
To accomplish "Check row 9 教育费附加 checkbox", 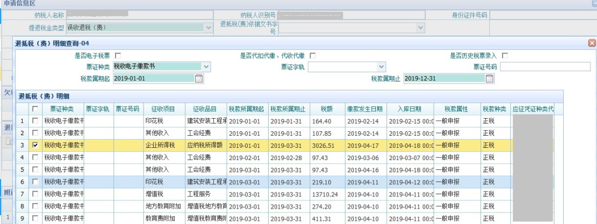I will tap(35, 218).
